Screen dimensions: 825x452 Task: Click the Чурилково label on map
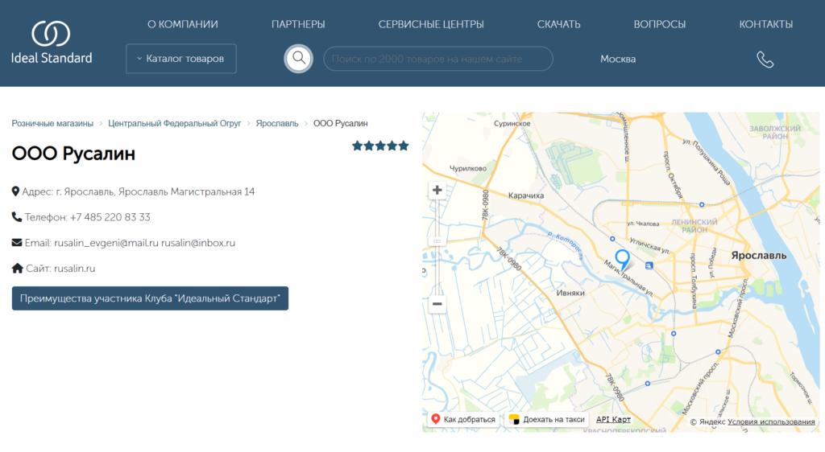click(468, 168)
